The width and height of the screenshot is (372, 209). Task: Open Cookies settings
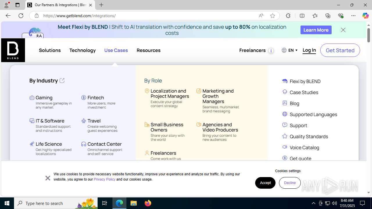click(288, 171)
